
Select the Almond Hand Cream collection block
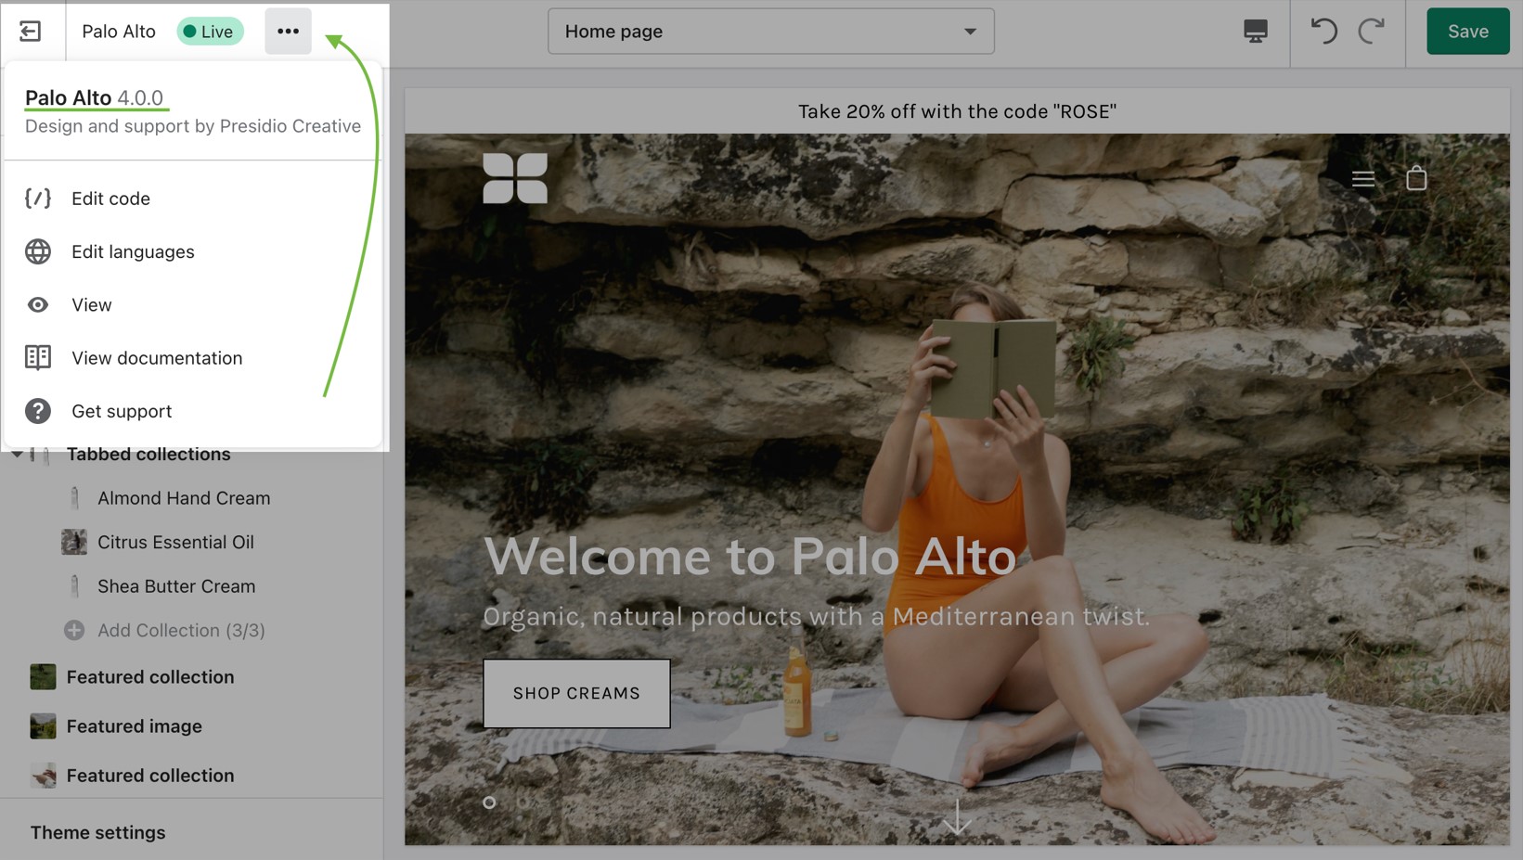[183, 498]
